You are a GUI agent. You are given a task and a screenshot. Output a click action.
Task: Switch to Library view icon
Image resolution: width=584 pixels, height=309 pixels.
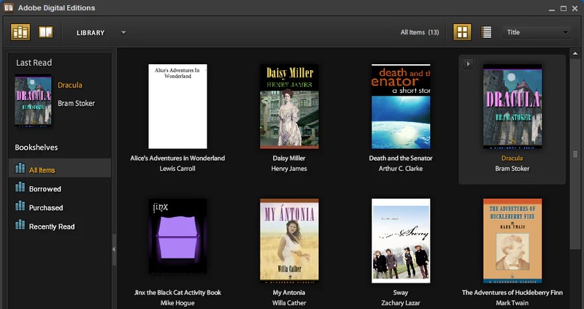tap(20, 32)
